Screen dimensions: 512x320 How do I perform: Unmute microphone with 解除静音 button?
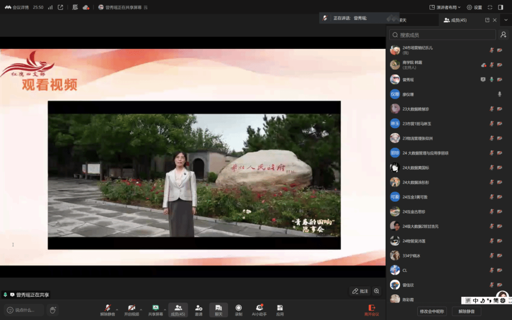[107, 309]
